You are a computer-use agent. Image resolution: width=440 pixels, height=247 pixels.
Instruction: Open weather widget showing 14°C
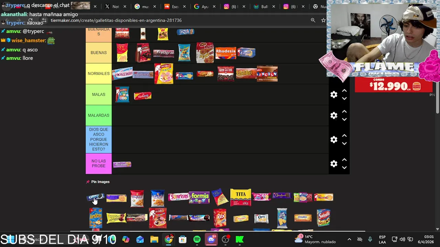click(x=315, y=239)
